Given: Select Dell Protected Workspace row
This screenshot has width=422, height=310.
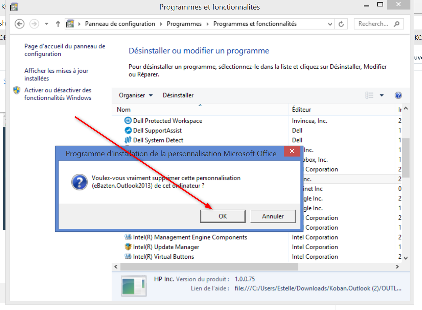Looking at the screenshot, I should [x=257, y=121].
